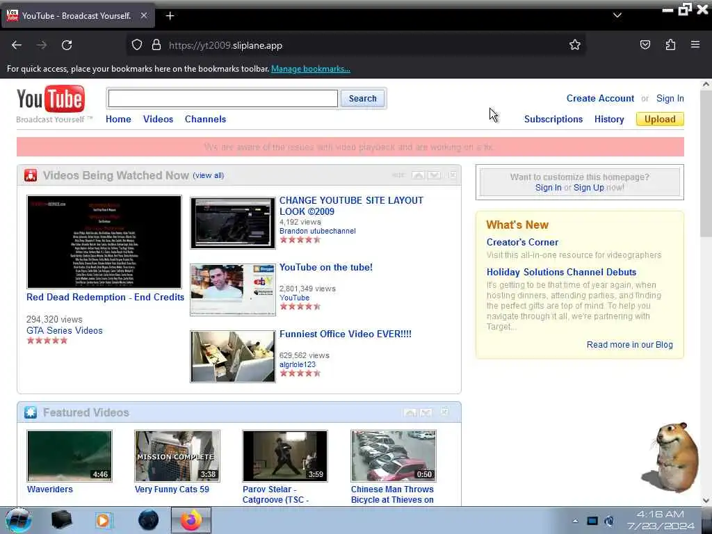
Task: Open Parov Stelar Catgroove video thumbnail
Action: pyautogui.click(x=284, y=456)
